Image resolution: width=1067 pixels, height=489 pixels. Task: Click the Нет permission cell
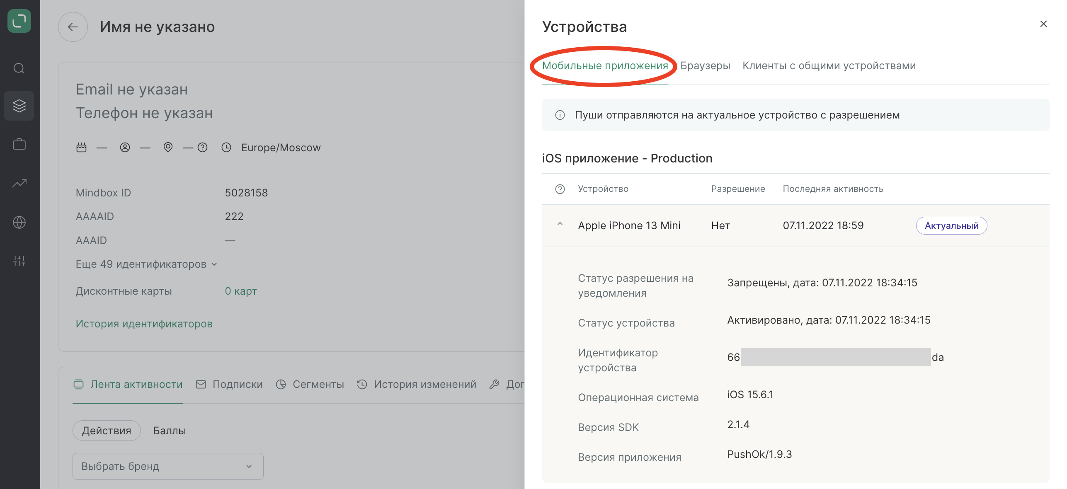720,225
